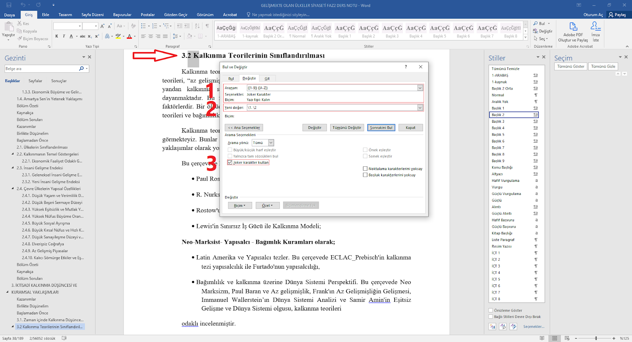
Task: Switch to the Bul tab
Action: tap(231, 78)
